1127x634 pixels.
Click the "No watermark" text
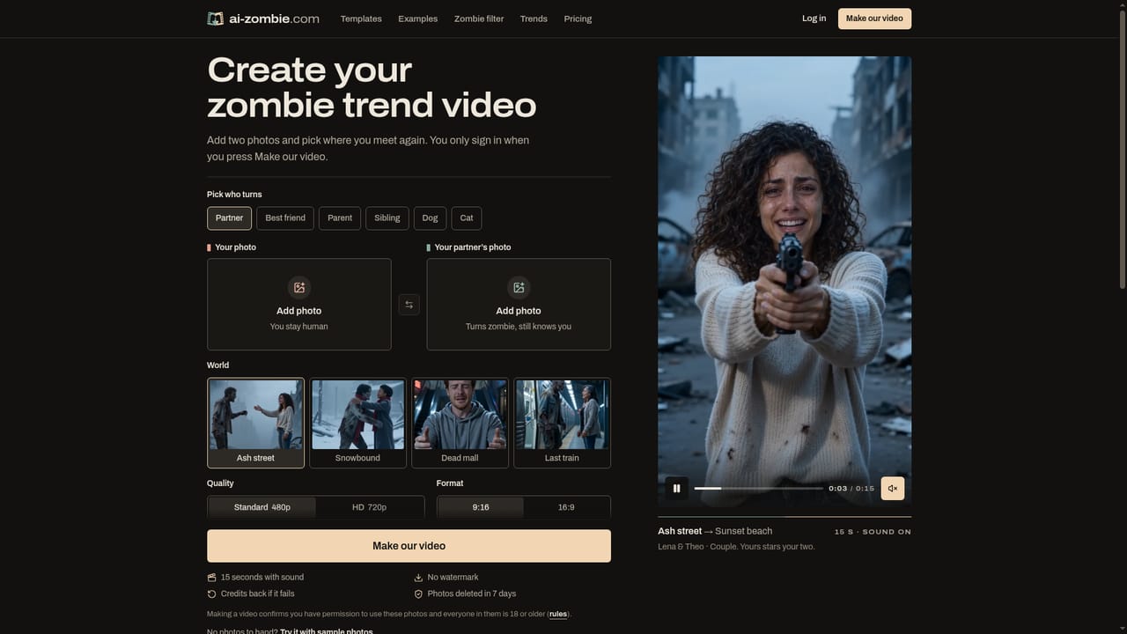[x=453, y=577]
